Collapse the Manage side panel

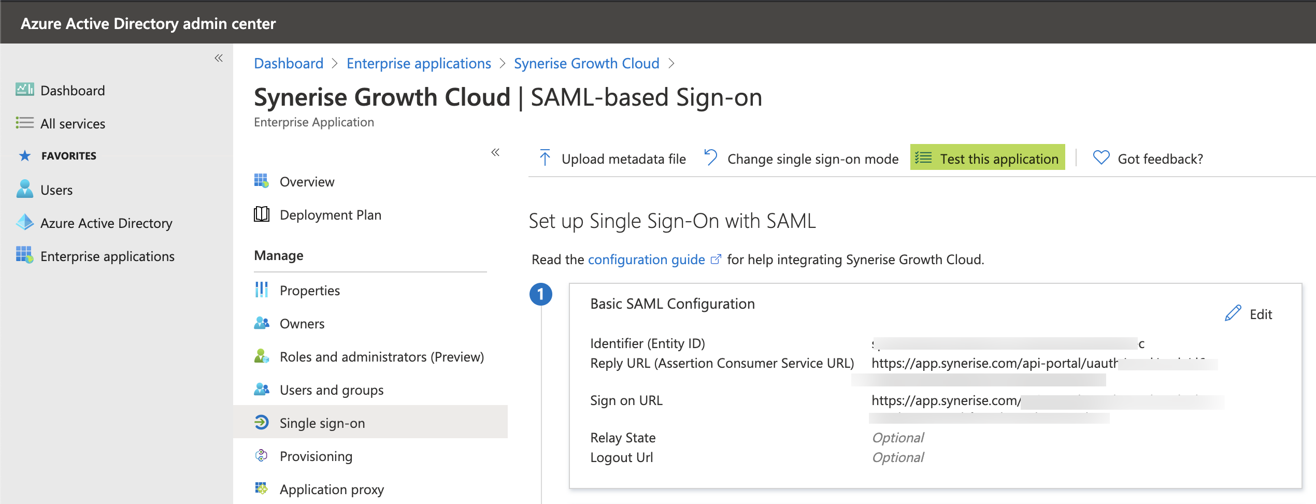pyautogui.click(x=495, y=152)
